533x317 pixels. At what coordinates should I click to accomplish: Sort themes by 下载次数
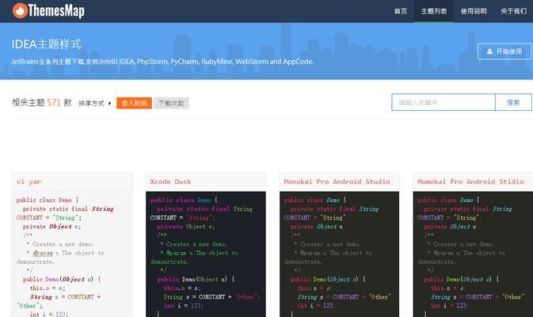pos(171,103)
